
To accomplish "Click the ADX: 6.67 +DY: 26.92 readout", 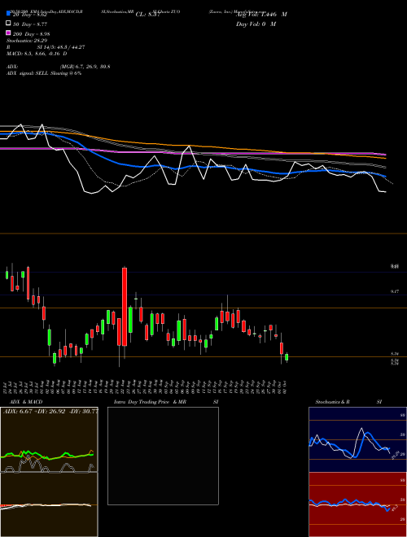I will (x=50, y=412).
